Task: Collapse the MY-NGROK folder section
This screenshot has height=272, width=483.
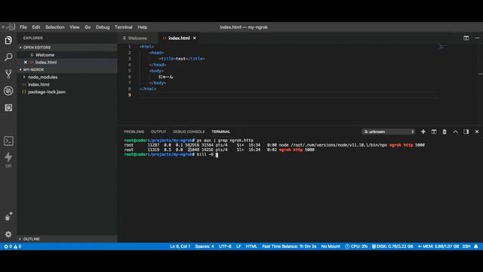Action: click(67, 70)
